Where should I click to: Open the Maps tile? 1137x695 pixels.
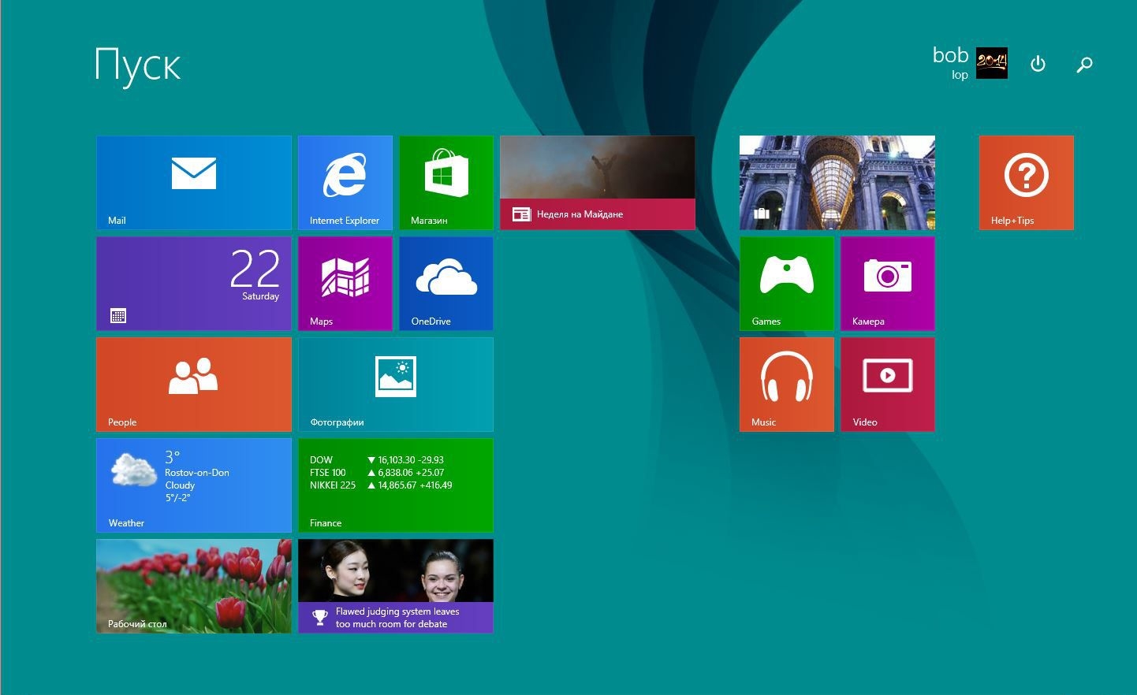[345, 283]
